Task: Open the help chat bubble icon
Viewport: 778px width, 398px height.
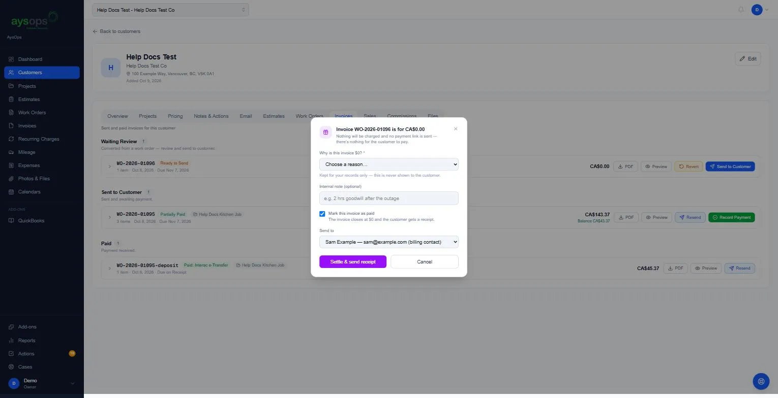Action: click(761, 381)
